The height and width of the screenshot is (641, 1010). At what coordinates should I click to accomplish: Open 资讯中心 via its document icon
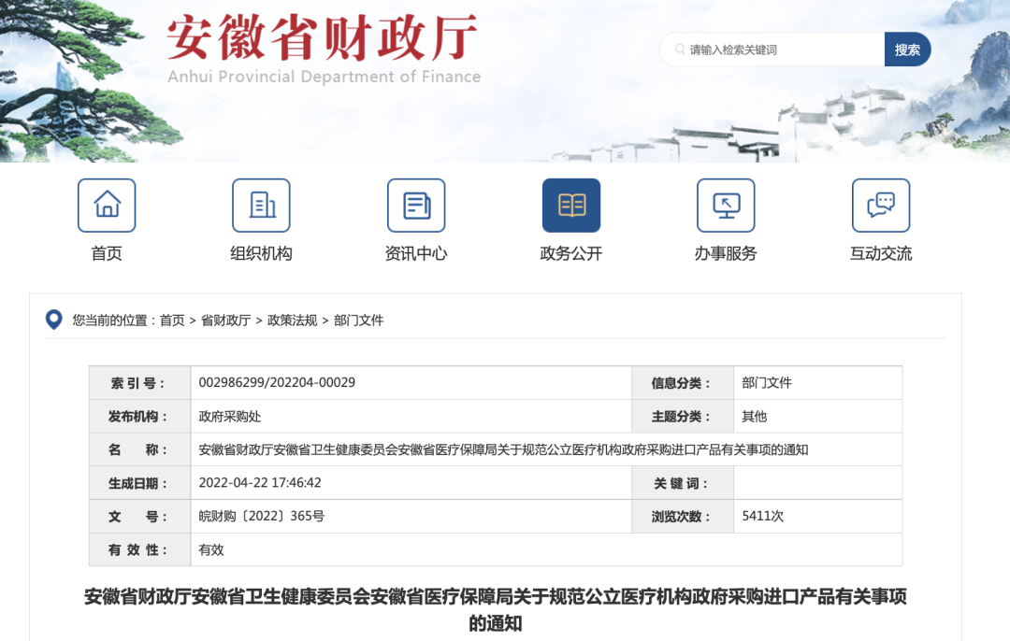(x=415, y=205)
